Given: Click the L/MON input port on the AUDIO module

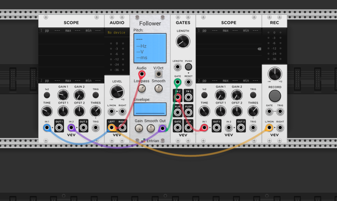Looking at the screenshot, I should tap(111, 111).
